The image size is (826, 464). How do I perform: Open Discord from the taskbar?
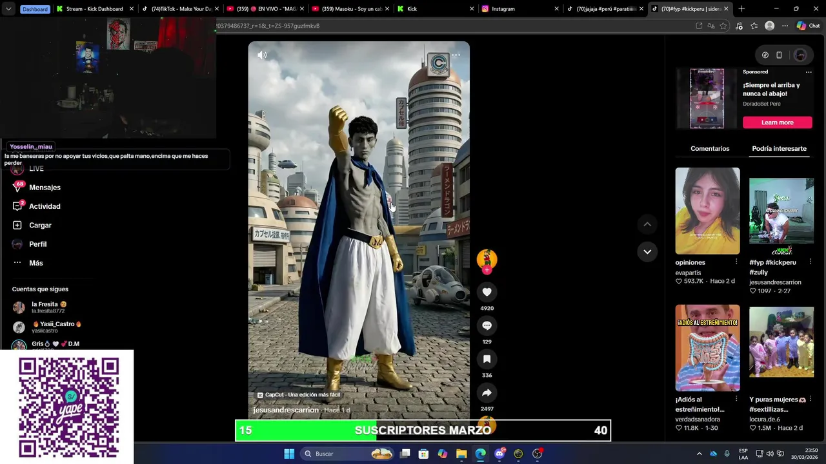point(499,454)
